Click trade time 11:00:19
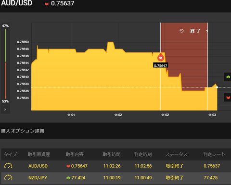The width and height of the screenshot is (231, 185). pos(112,178)
